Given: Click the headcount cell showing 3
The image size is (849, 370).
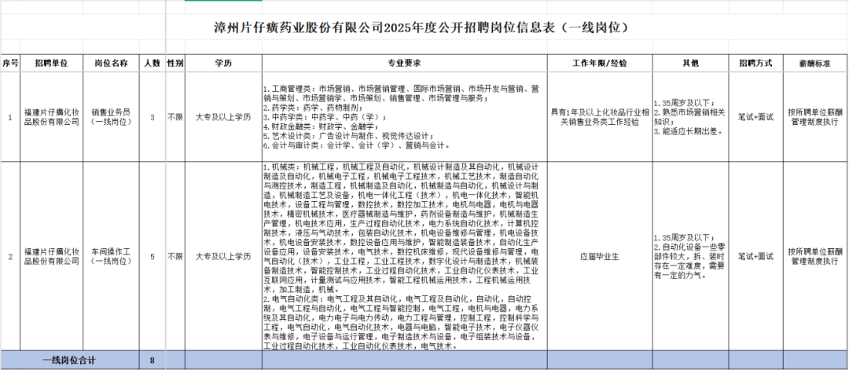Looking at the screenshot, I should click(152, 117).
